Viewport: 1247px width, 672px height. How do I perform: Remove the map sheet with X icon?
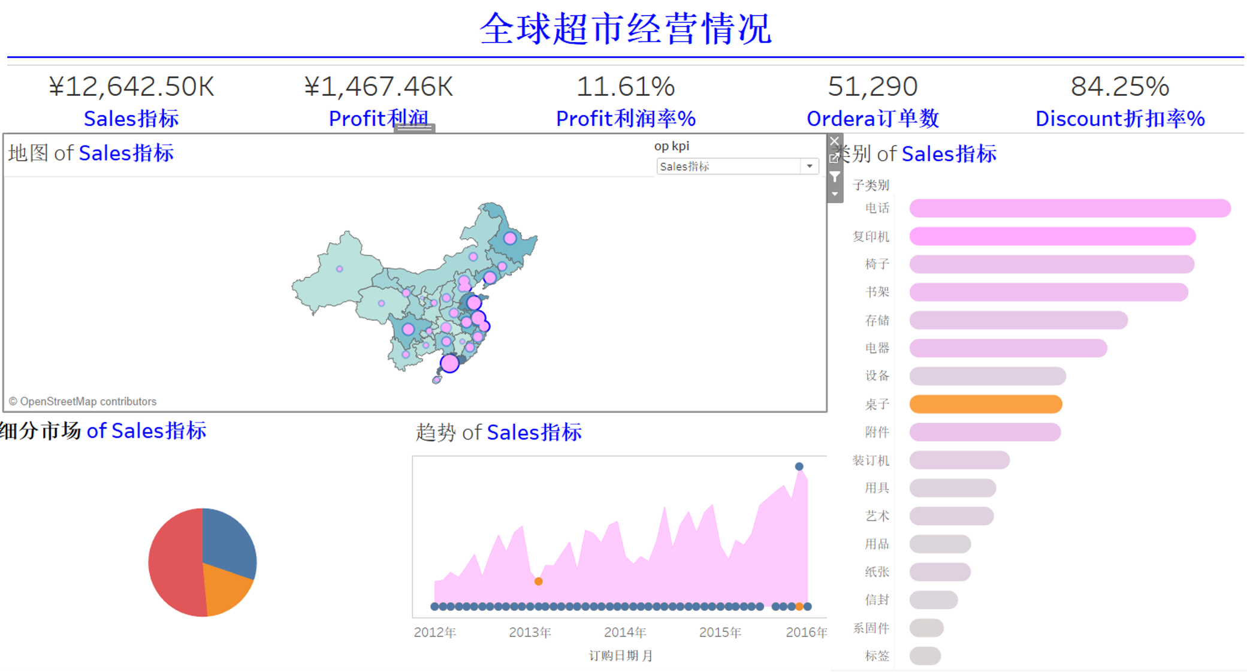point(835,142)
